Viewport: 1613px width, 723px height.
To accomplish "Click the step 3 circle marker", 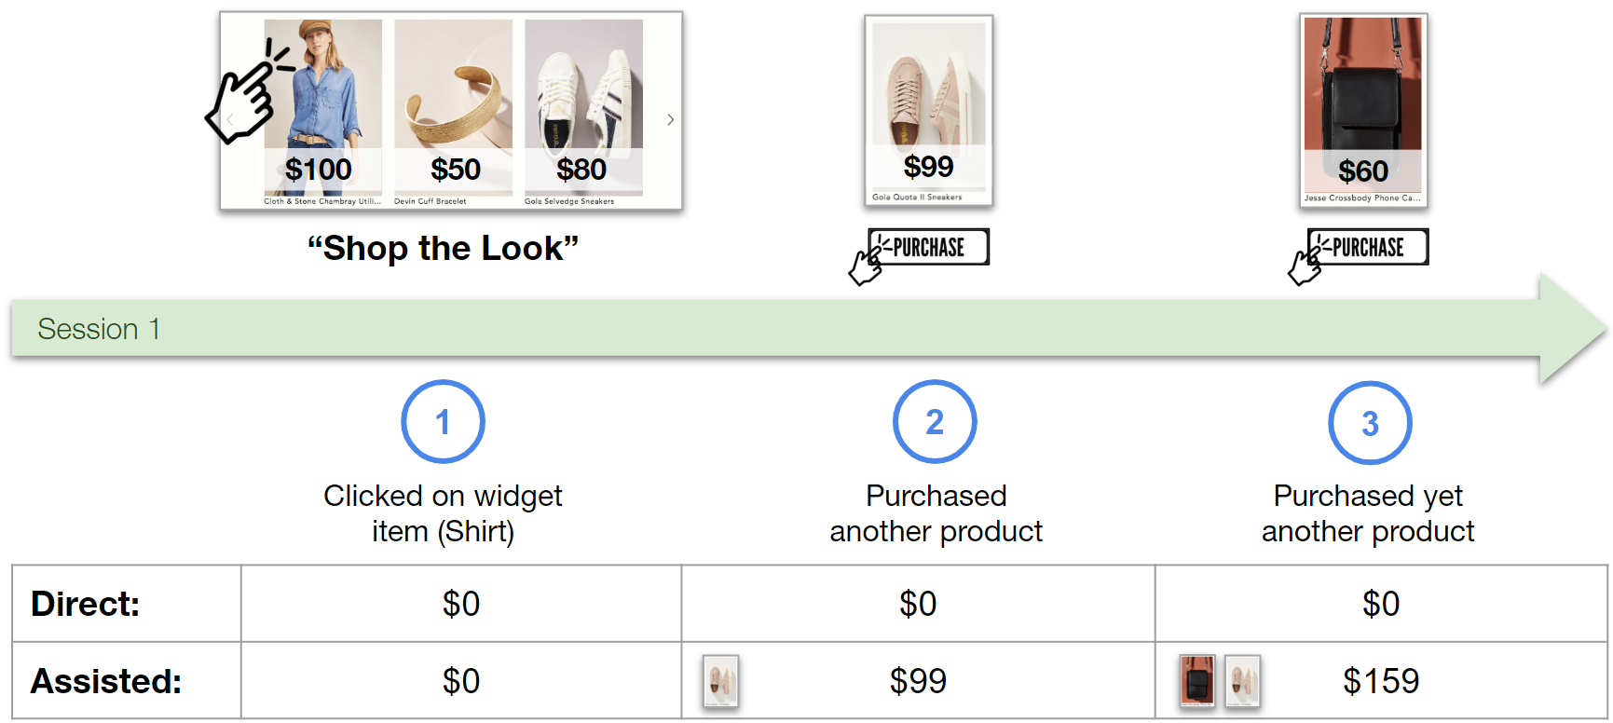I will (1370, 423).
